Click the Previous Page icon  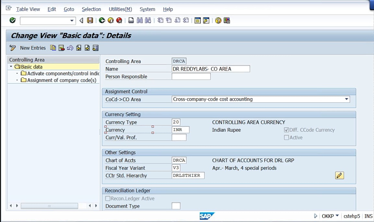pyautogui.click(x=169, y=20)
